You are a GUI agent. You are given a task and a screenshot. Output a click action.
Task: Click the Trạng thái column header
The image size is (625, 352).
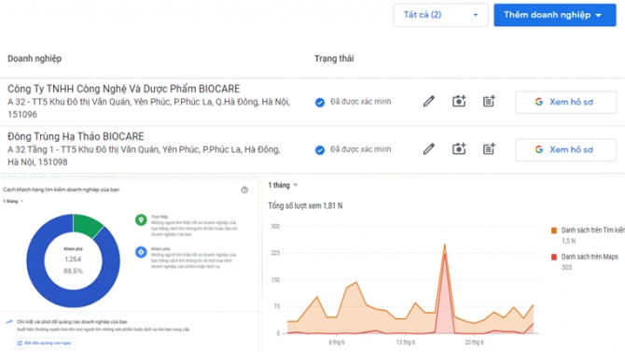(334, 59)
